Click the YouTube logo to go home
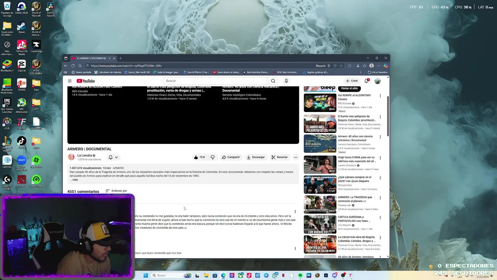 pos(85,81)
